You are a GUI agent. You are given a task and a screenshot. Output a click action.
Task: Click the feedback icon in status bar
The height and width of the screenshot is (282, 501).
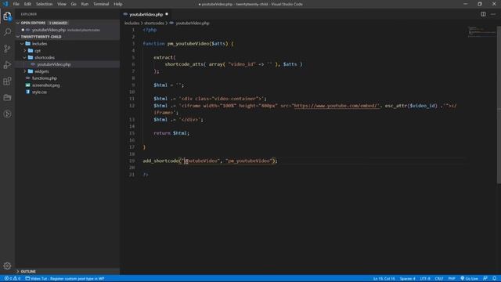click(485, 279)
